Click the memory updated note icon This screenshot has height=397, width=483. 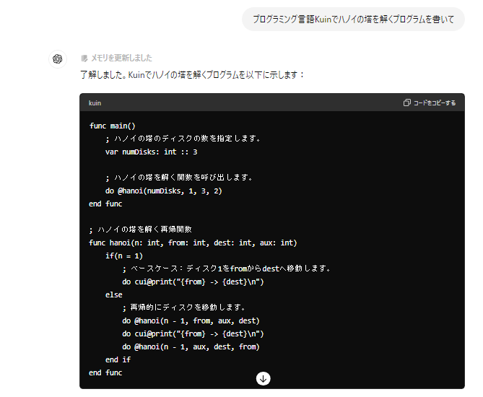click(84, 58)
